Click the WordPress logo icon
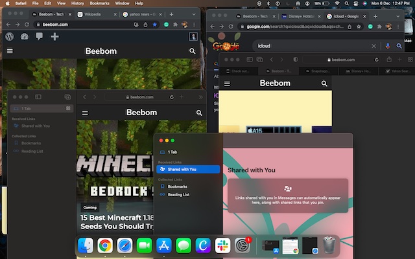The image size is (415, 259). (10, 37)
